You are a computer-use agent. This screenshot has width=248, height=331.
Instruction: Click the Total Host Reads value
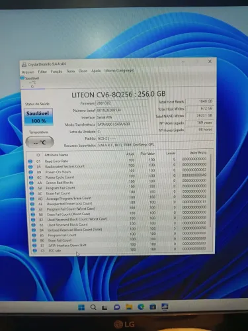click(199, 101)
